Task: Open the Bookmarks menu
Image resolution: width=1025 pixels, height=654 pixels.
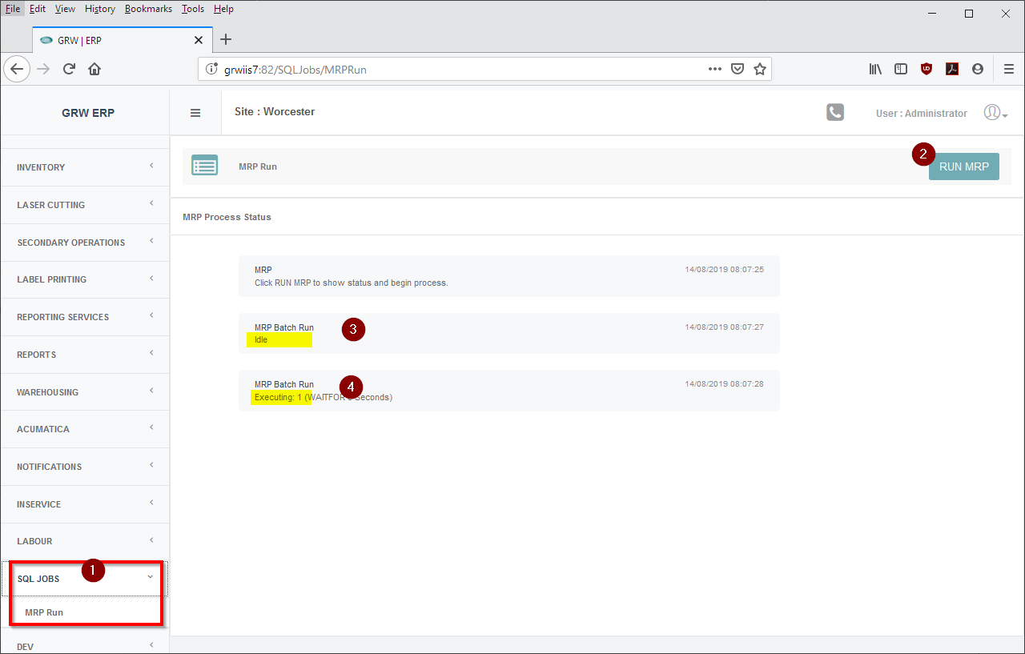Action: pos(148,9)
